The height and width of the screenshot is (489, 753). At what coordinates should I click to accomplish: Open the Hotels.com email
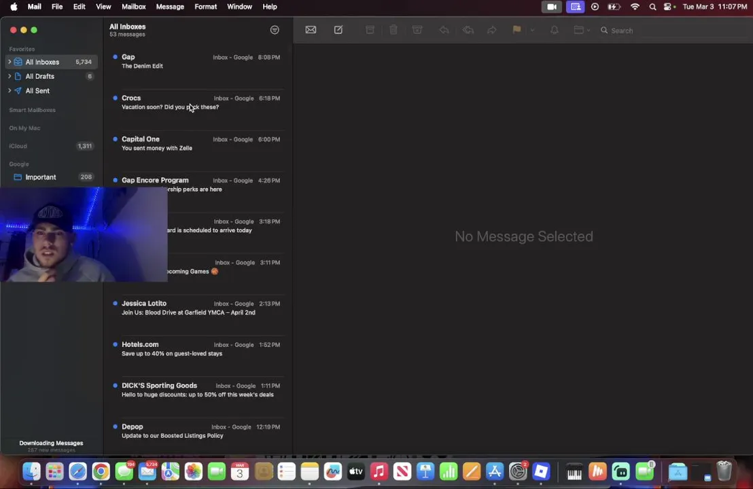197,356
